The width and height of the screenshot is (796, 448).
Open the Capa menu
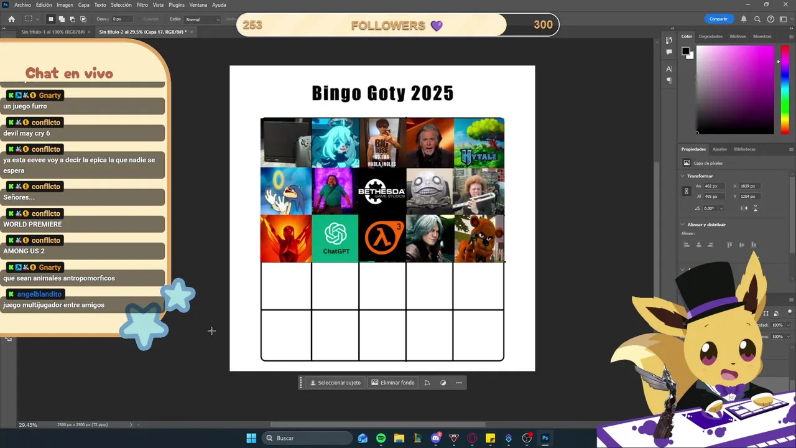coord(84,5)
